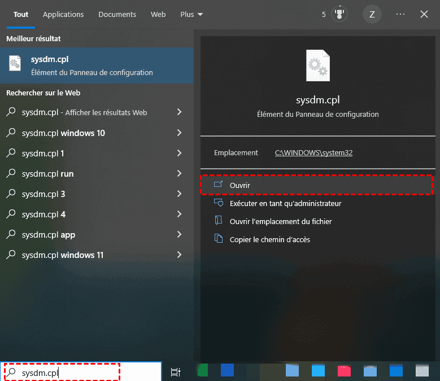Open the pink folder taskbar icon
The height and width of the screenshot is (381, 440).
pyautogui.click(x=344, y=371)
